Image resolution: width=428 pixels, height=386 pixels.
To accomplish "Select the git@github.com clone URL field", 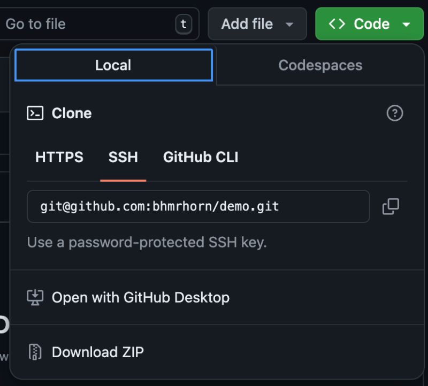I will 198,206.
